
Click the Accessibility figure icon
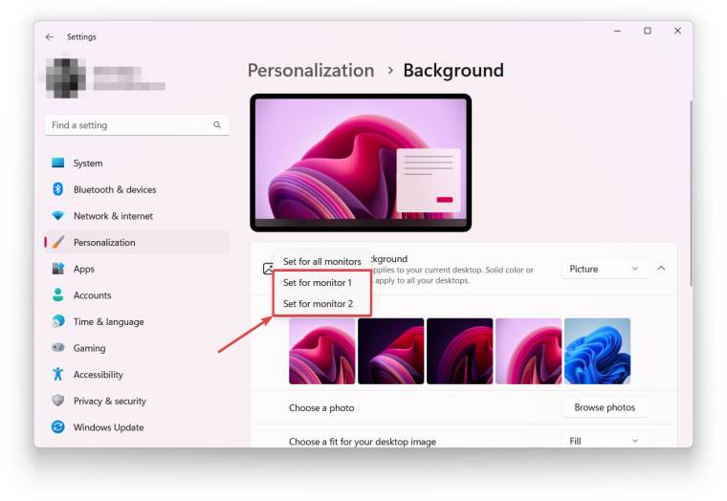click(58, 374)
